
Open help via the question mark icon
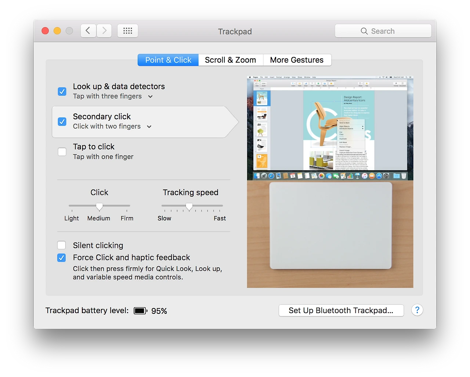(417, 310)
